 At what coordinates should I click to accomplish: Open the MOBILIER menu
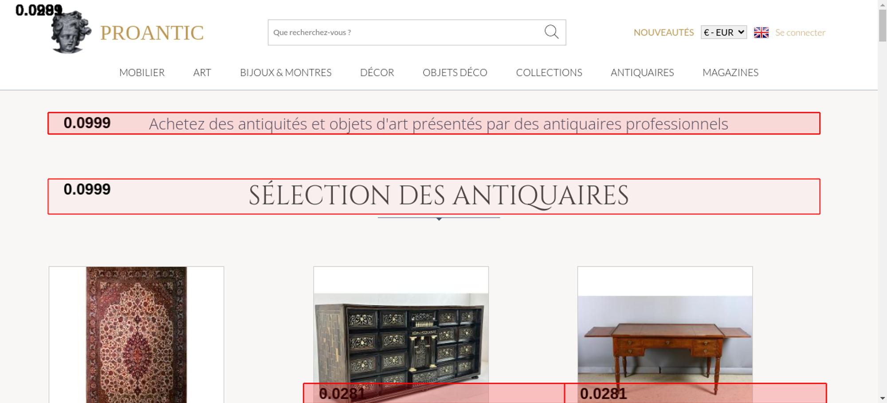pos(142,72)
